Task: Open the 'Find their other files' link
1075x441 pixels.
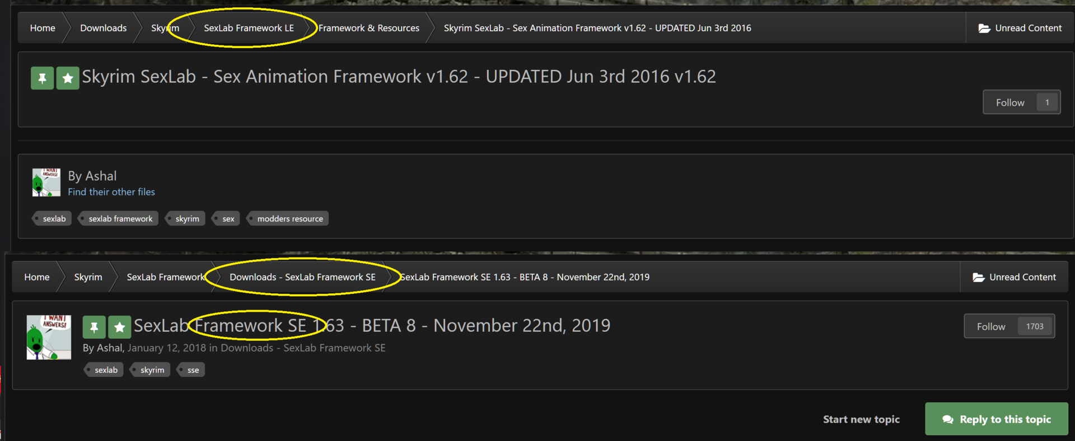Action: point(111,192)
